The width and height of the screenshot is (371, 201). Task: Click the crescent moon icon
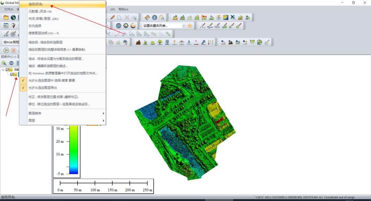133,25
